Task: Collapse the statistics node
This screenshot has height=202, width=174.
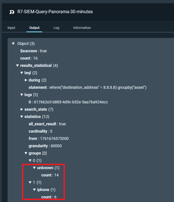Action: point(22,117)
